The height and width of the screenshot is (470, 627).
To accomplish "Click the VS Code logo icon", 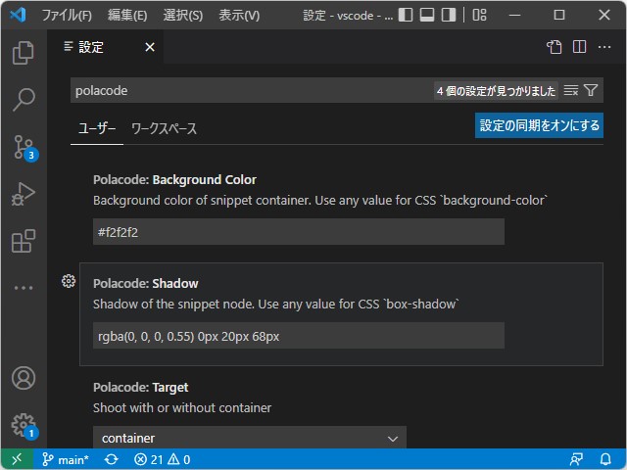I will pos(18,15).
